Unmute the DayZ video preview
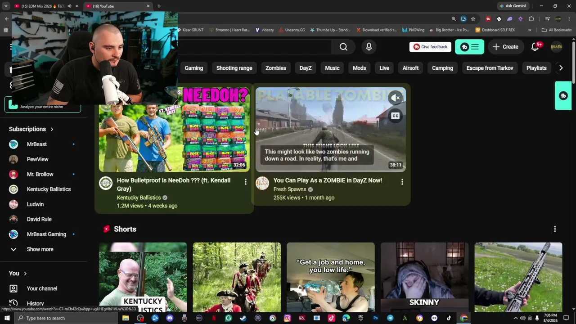This screenshot has height=324, width=576. coord(395,98)
